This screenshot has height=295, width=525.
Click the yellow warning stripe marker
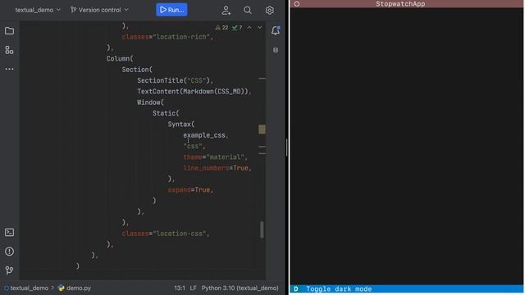[x=262, y=129]
